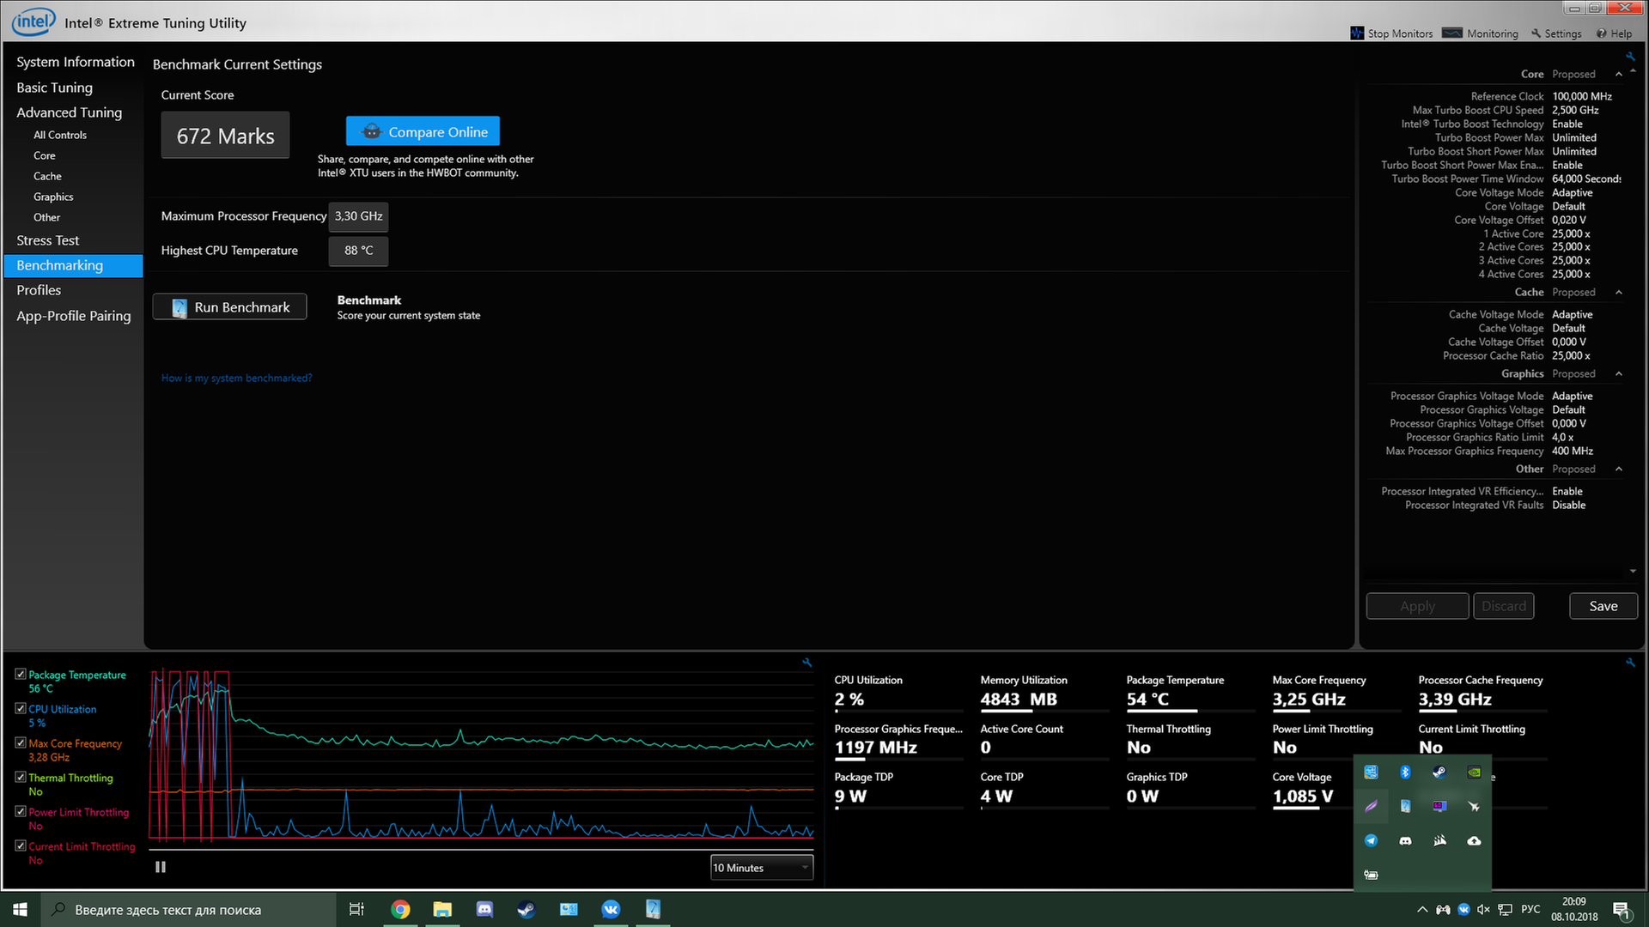Toggle CPU Utilization graph checkbox
The width and height of the screenshot is (1649, 927).
click(21, 709)
